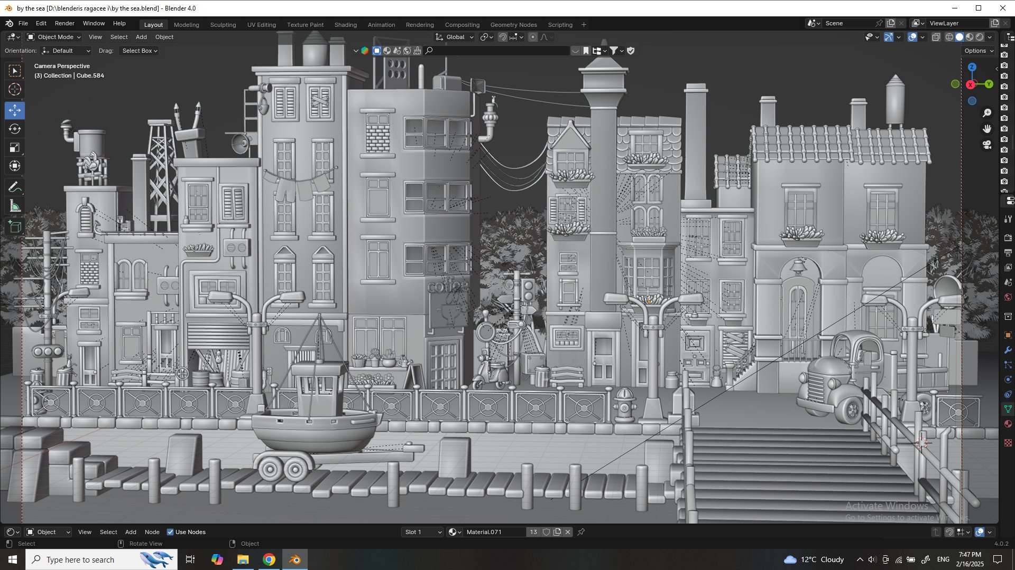The image size is (1015, 570).
Task: Select the Annotate pencil tool
Action: point(15,187)
